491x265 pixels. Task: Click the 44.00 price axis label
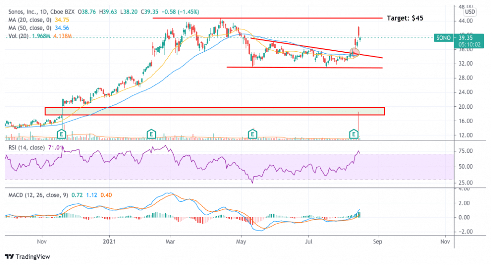465,21
